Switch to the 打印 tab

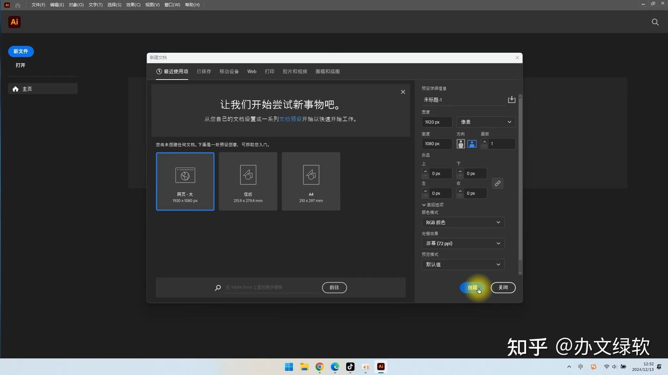click(270, 71)
